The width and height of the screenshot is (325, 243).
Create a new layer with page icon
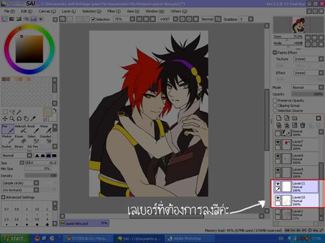tap(279, 118)
